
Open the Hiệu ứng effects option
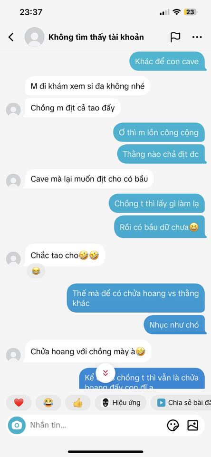[x=121, y=403]
